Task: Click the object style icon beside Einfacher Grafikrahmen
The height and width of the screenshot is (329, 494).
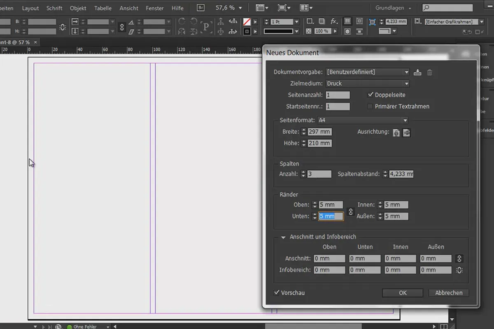Action: 418,22
